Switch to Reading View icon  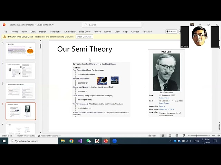click(177, 135)
